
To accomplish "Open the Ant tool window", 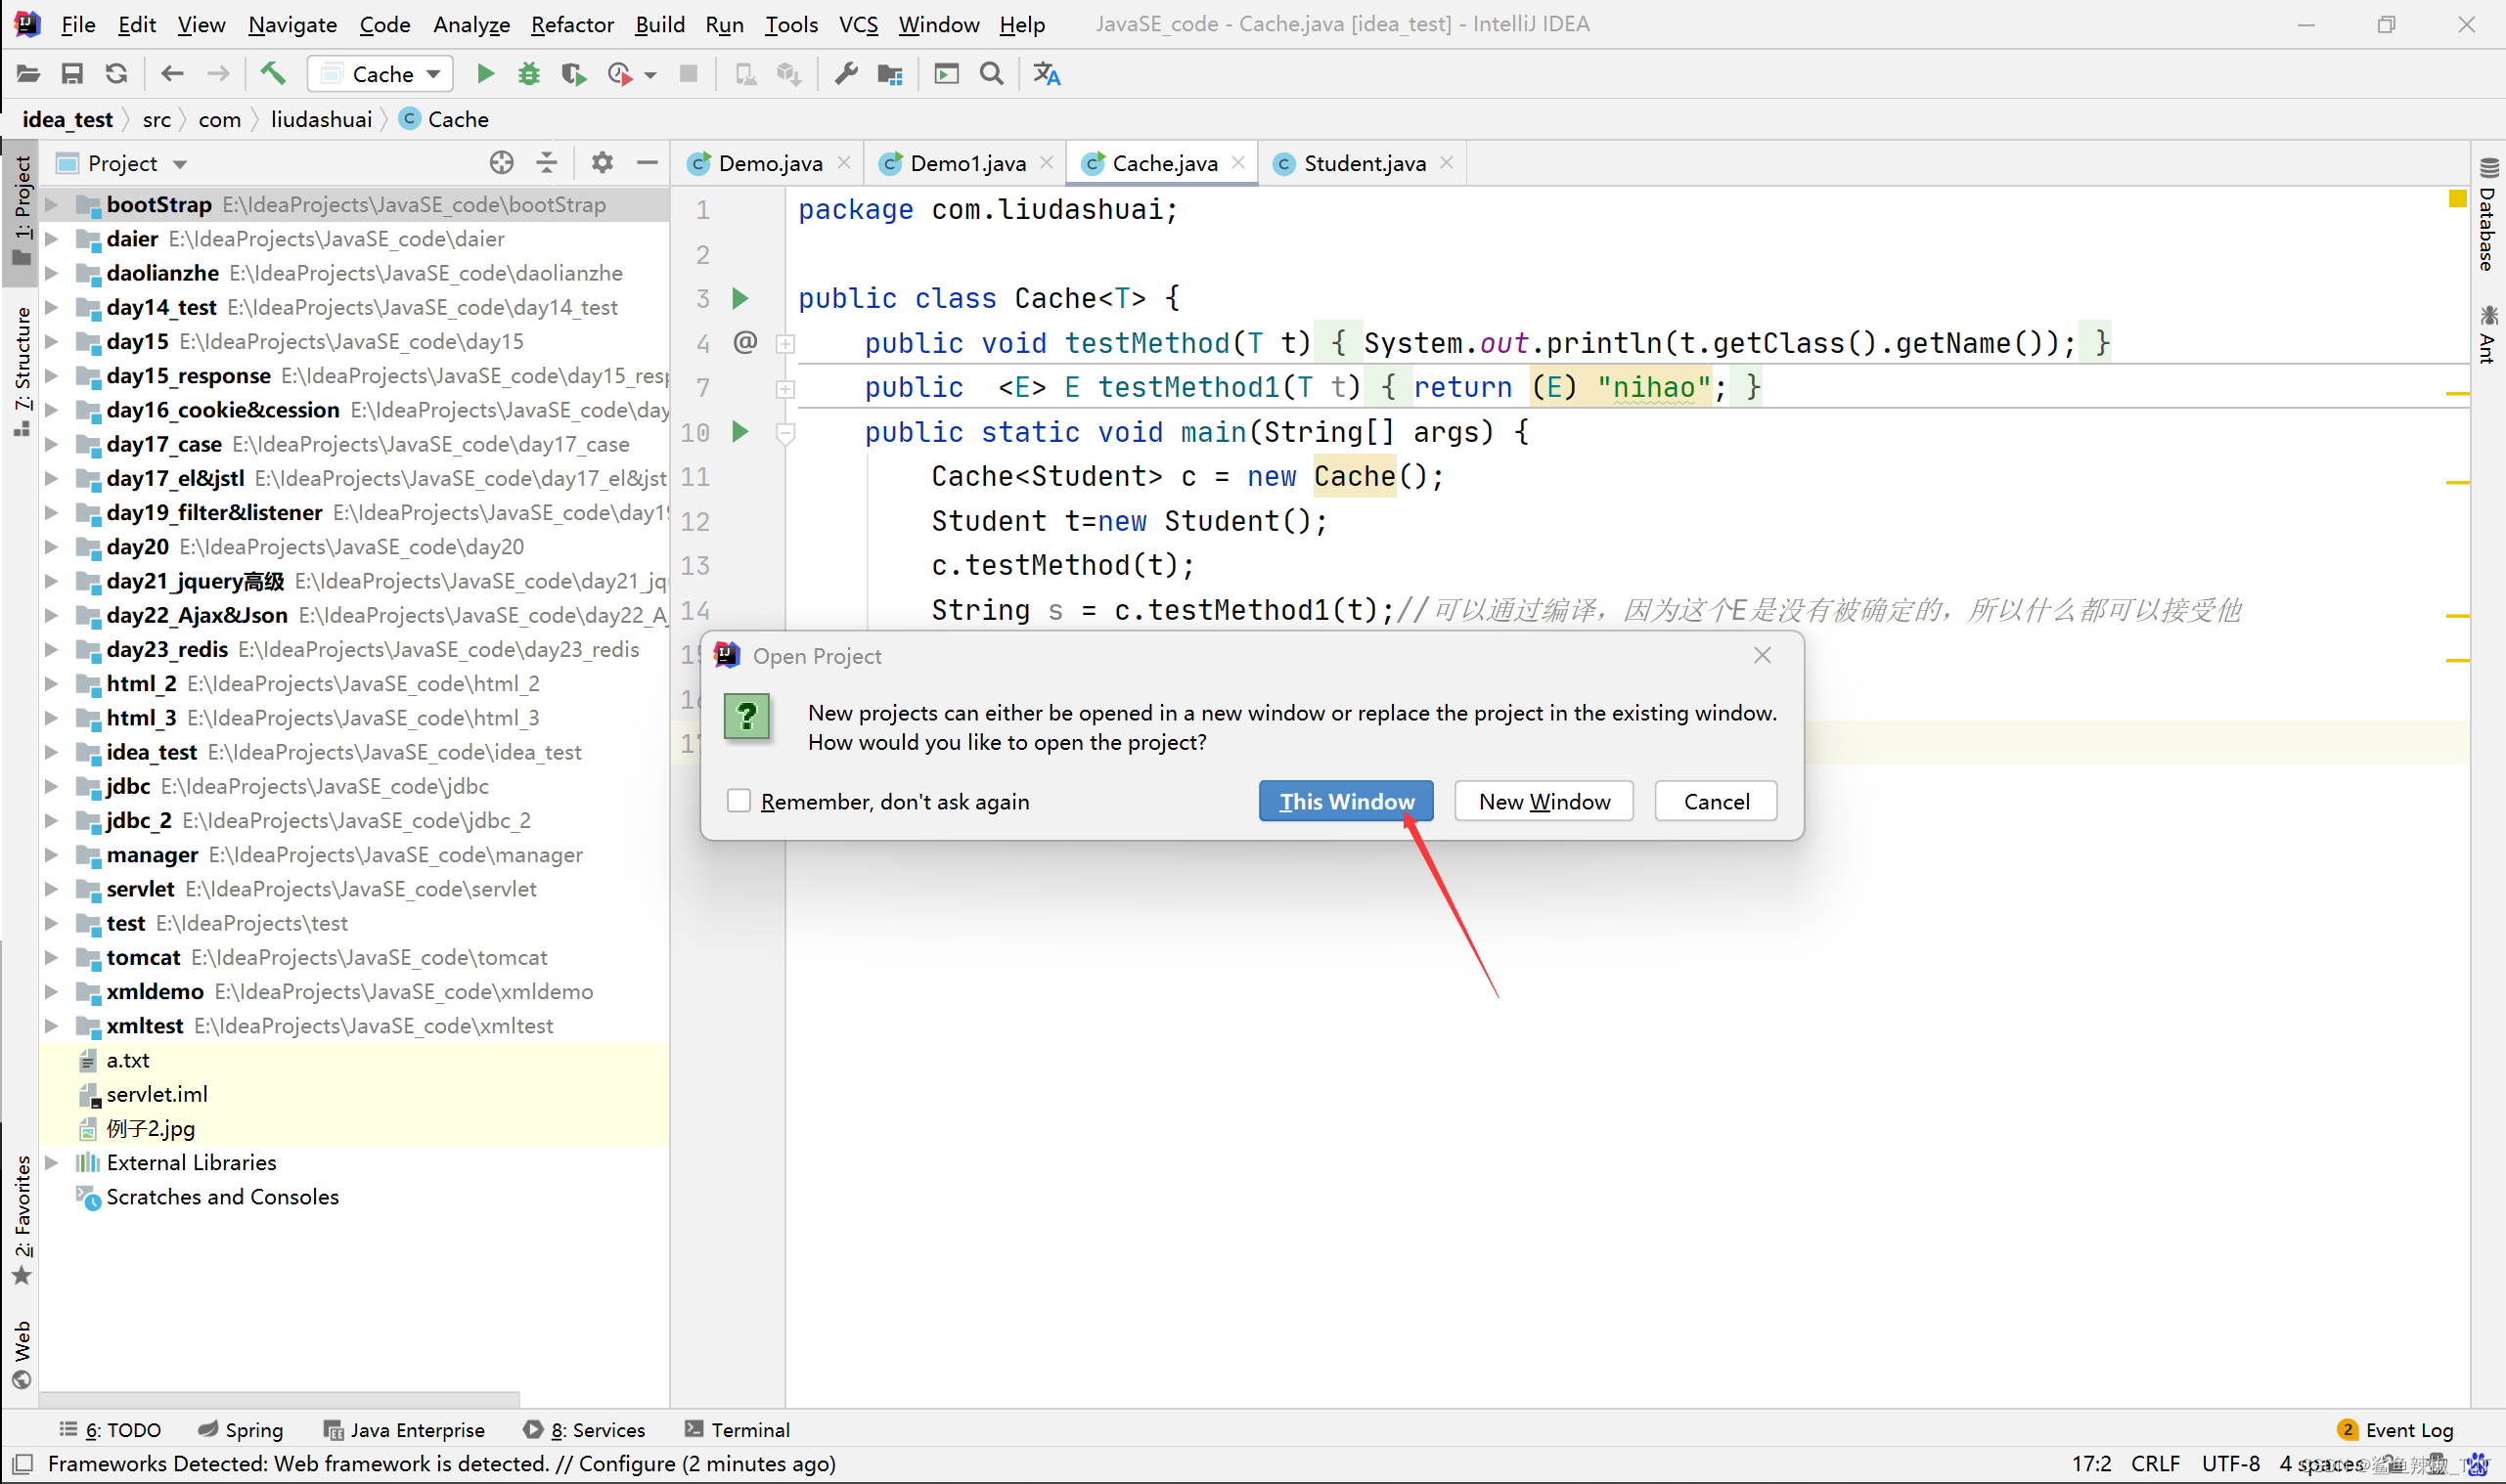I will click(2487, 335).
